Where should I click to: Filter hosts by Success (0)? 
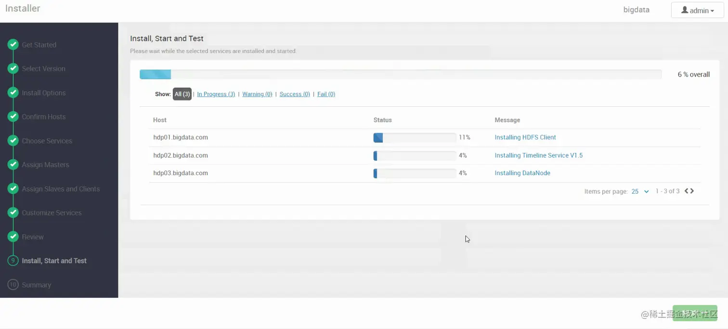click(x=295, y=94)
